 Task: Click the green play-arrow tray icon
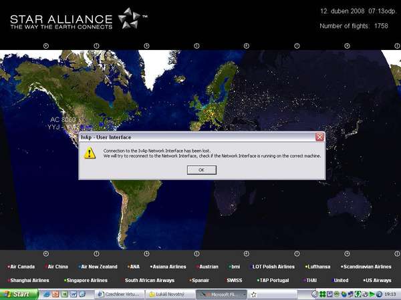[x=372, y=295]
